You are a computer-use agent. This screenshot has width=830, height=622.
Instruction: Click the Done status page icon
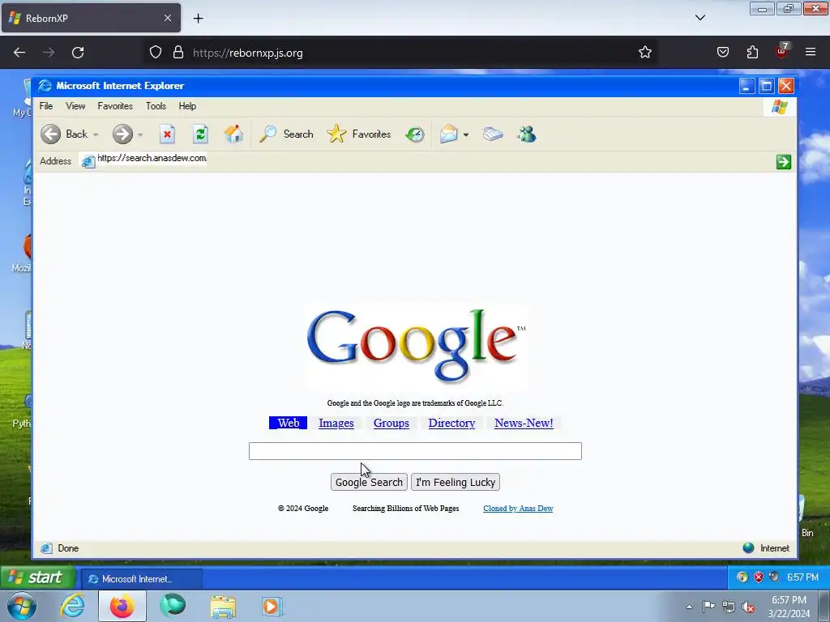[x=46, y=548]
